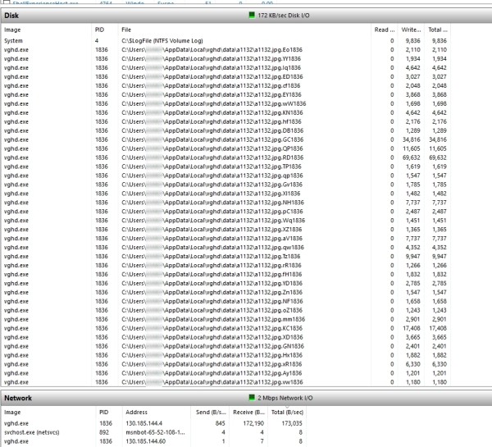Select file path ending in a1132.jpg.GC1836
The width and height of the screenshot is (492, 447).
click(x=212, y=139)
